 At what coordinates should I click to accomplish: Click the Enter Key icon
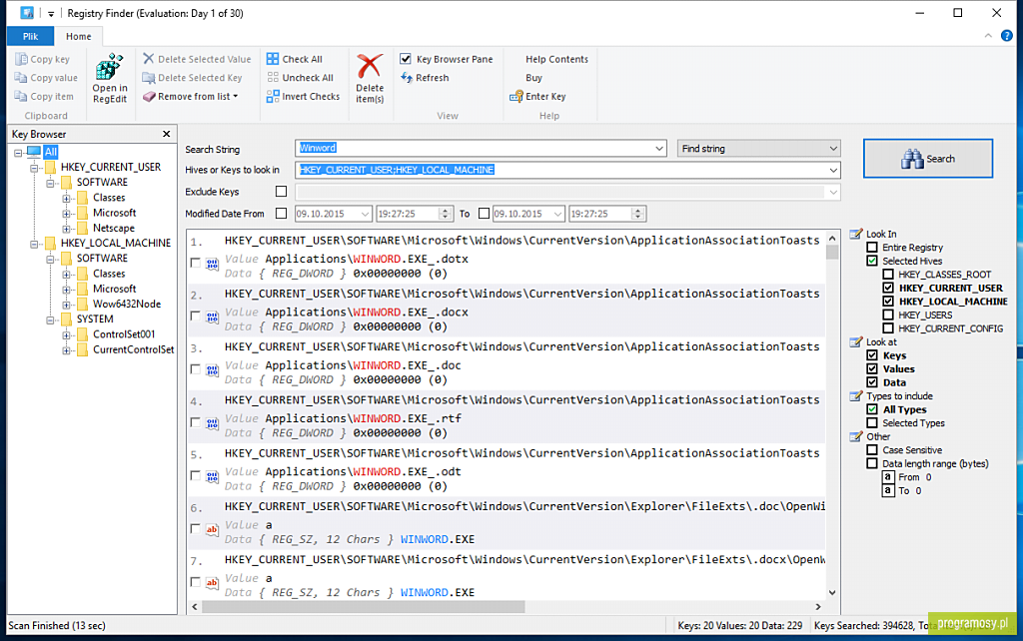pyautogui.click(x=516, y=97)
